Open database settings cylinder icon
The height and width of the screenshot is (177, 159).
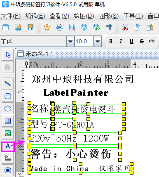84,27
